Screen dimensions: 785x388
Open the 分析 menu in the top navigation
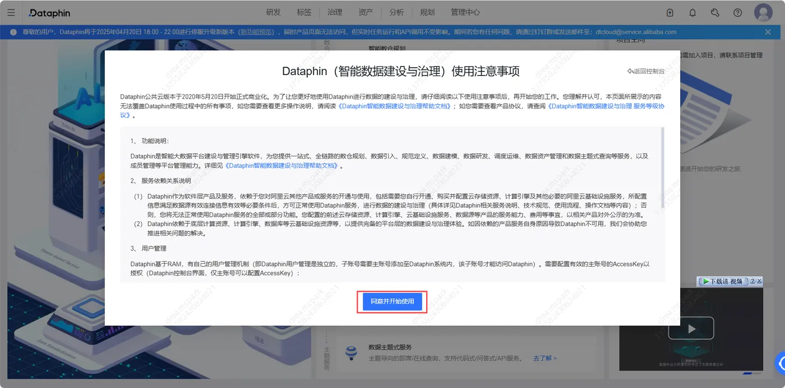point(396,12)
